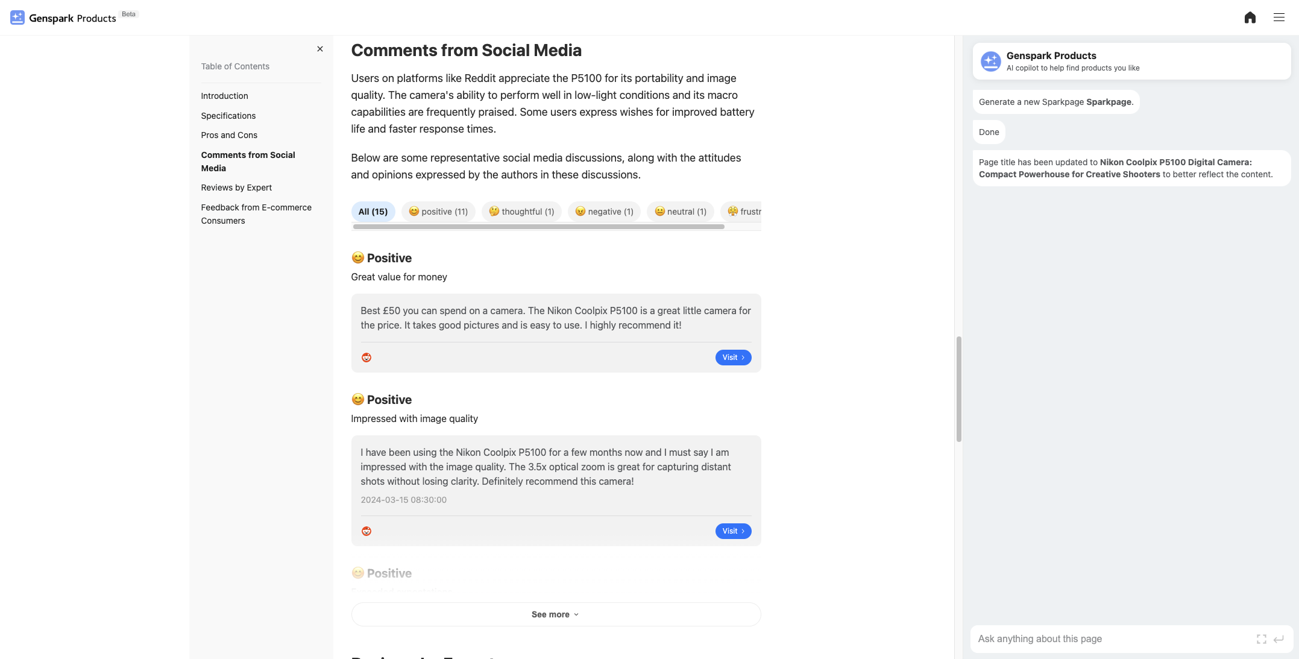Open the hamburger menu icon
This screenshot has width=1299, height=659.
pos(1279,17)
